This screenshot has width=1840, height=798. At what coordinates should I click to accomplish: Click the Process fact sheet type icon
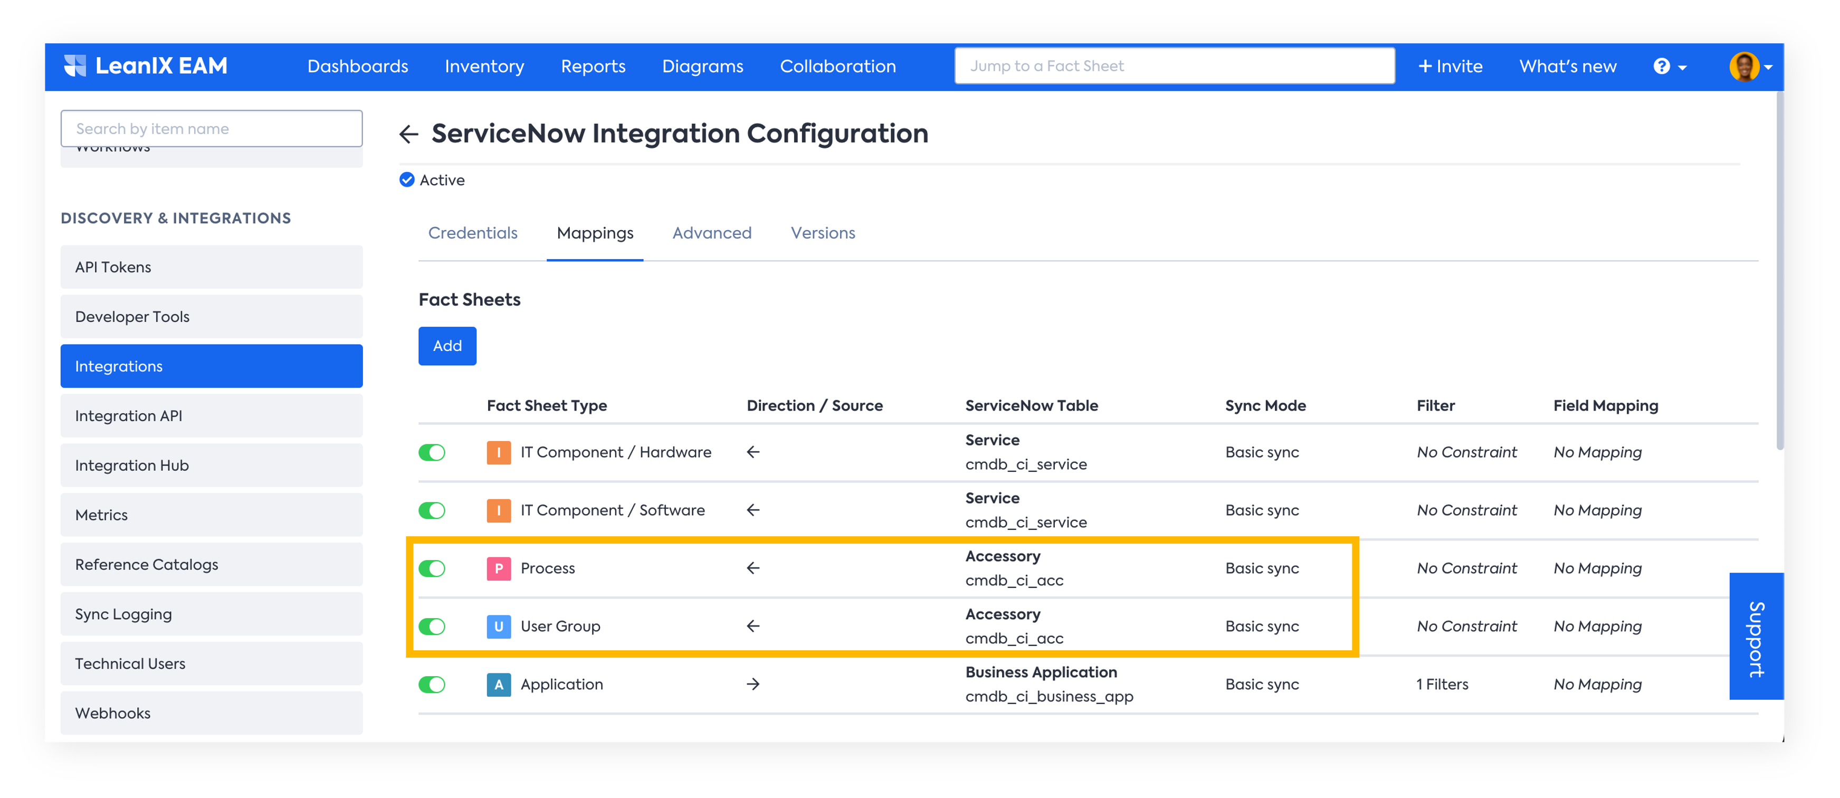pyautogui.click(x=499, y=568)
